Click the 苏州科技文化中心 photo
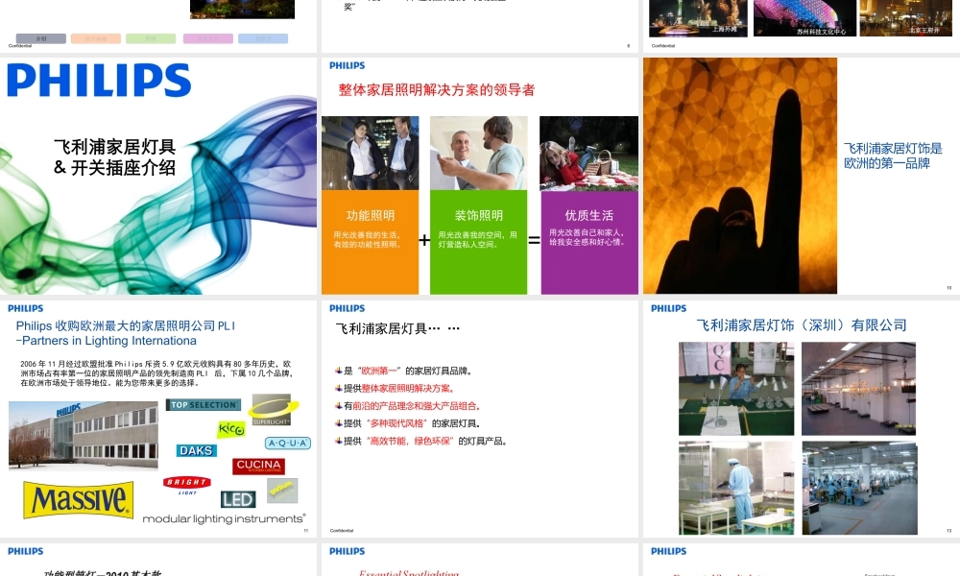 click(804, 18)
